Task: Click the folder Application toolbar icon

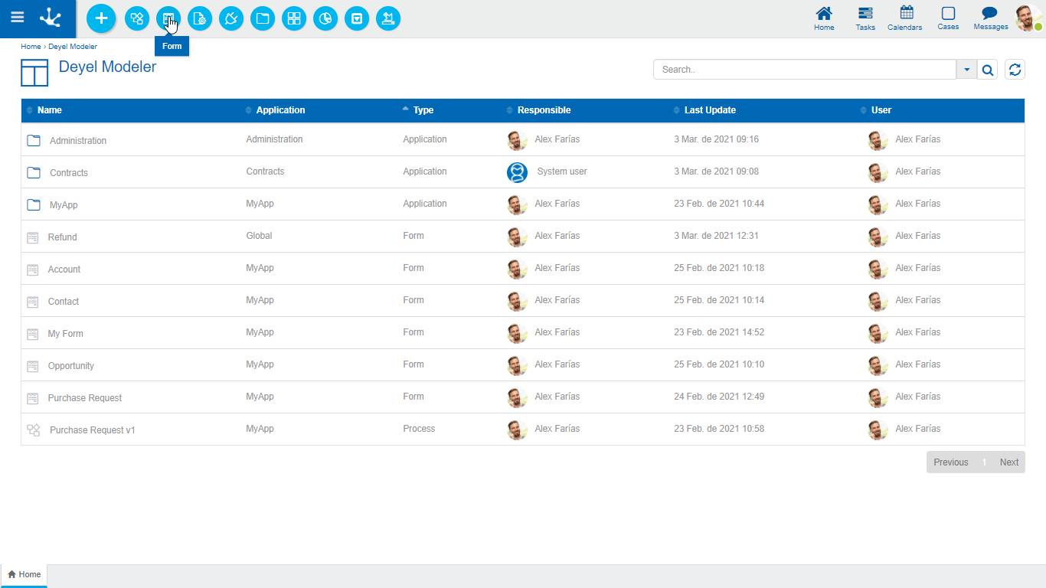Action: (x=263, y=18)
